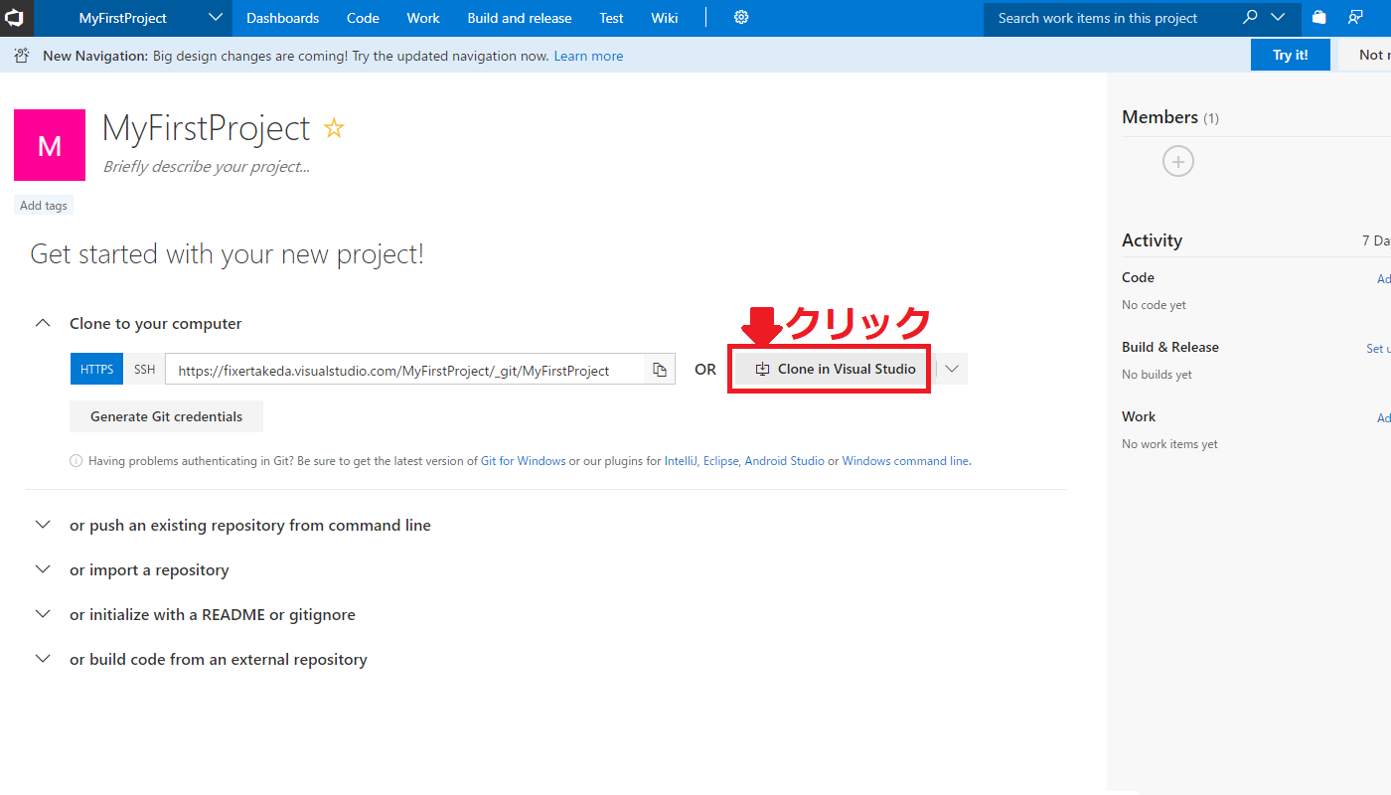1391x795 pixels.
Task: Open the Dashboards menu
Action: [x=283, y=18]
